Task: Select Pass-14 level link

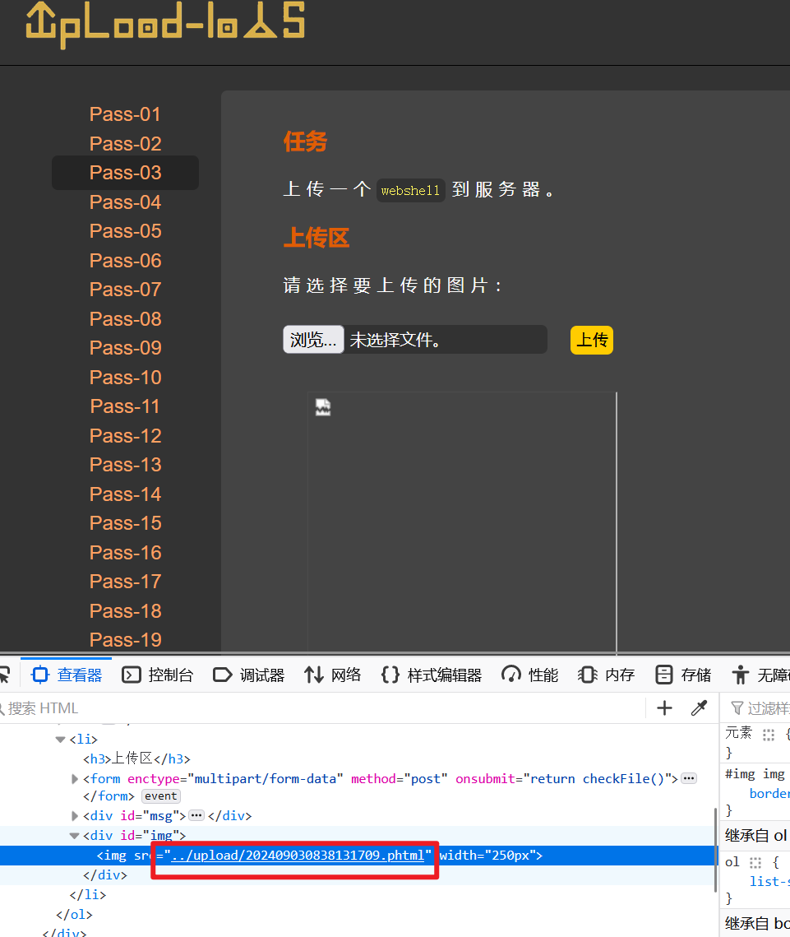Action: pyautogui.click(x=126, y=494)
